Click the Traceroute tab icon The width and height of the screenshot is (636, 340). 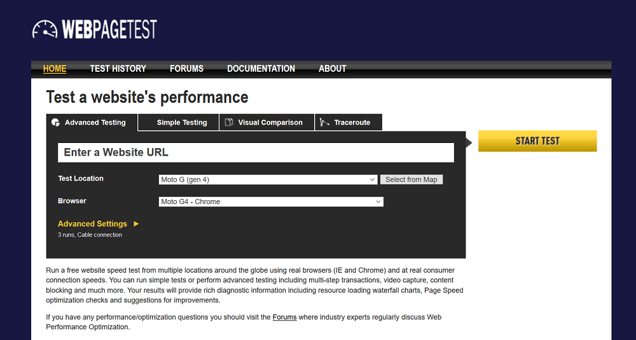click(324, 122)
